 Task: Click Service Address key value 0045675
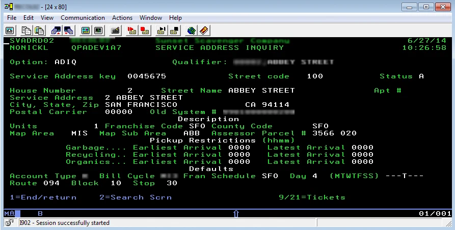147,76
